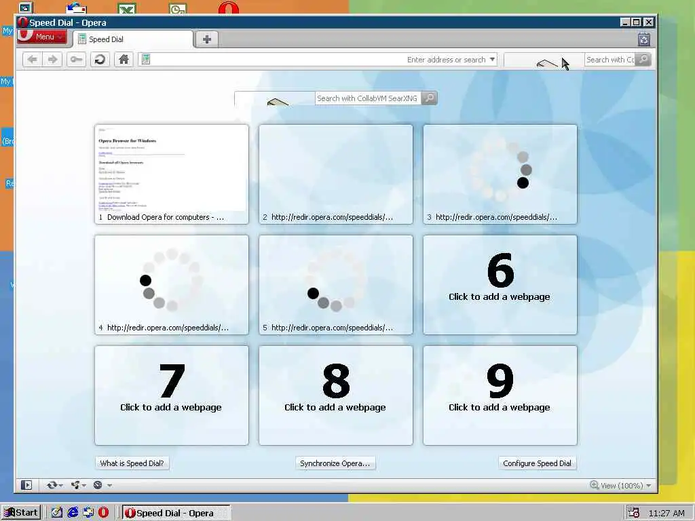Click the 11:27 AM taskbar clock

point(666,514)
